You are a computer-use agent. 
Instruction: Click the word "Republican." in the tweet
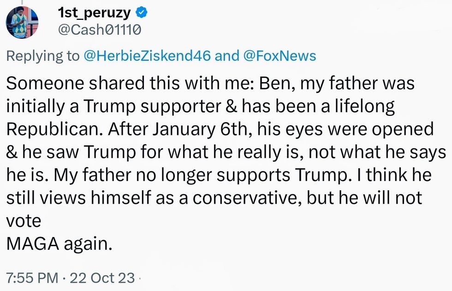55,130
